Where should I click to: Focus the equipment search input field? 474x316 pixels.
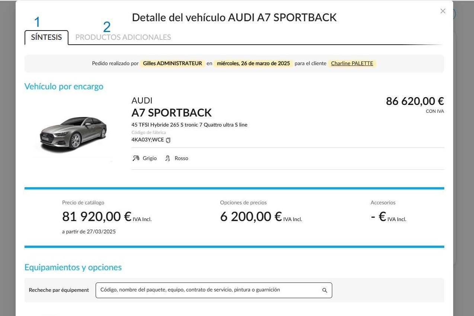click(214, 290)
